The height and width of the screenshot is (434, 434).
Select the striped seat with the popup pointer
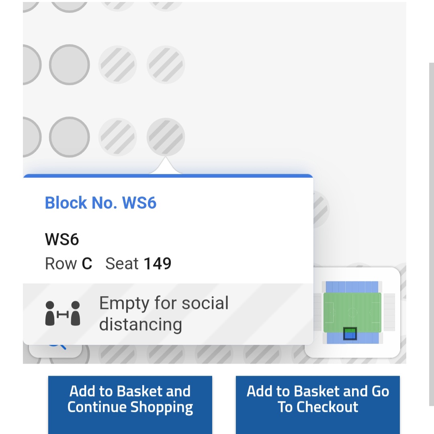coord(166,137)
